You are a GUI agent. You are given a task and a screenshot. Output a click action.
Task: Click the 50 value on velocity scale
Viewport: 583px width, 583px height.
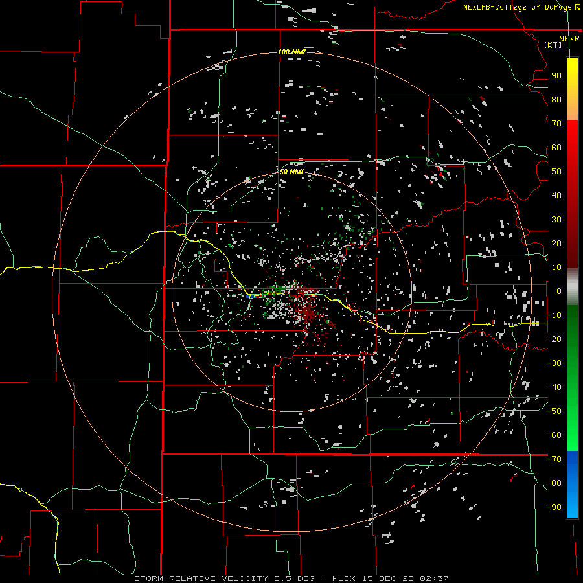pyautogui.click(x=556, y=172)
